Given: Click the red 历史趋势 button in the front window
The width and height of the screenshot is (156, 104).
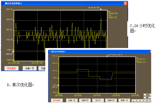Looking at the screenshot, I should click(57, 100).
